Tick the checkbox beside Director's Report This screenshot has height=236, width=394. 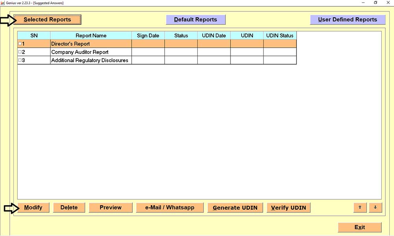(x=19, y=43)
